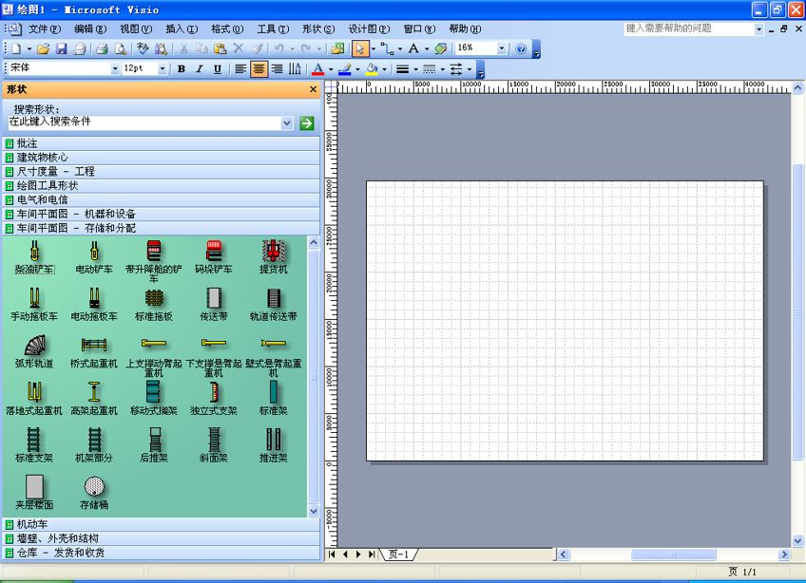The height and width of the screenshot is (583, 806).
Task: Select the 弧形轨道 shape
Action: pyautogui.click(x=34, y=352)
